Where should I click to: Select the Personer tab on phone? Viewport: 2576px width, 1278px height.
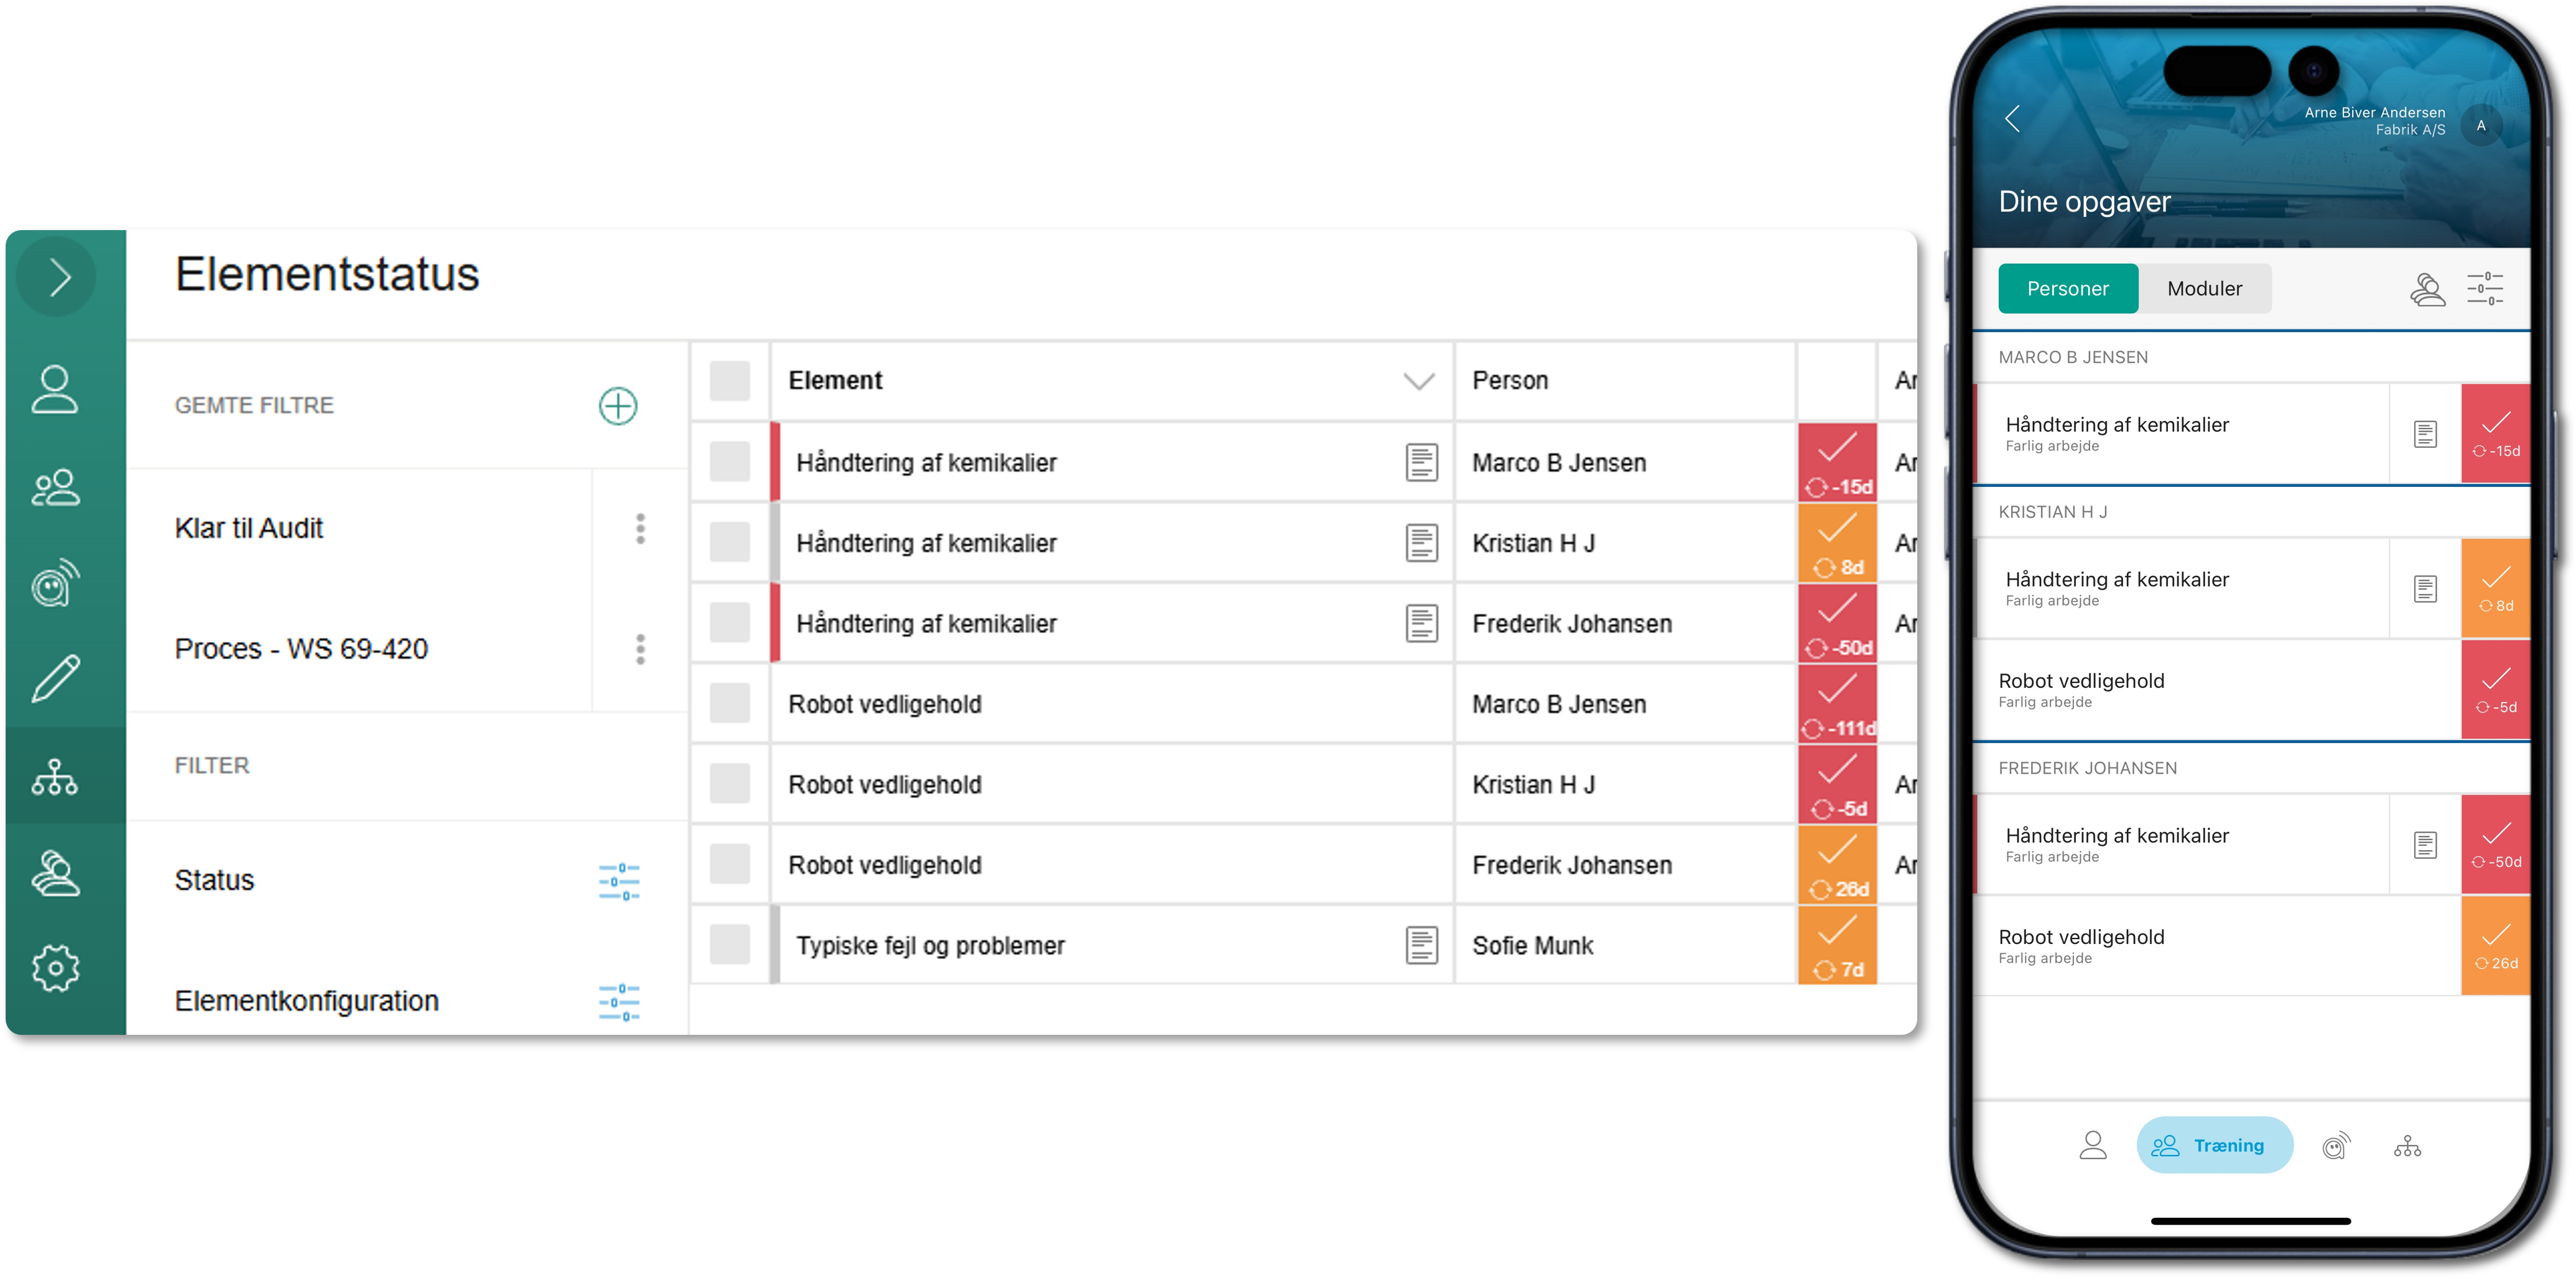[x=2067, y=289]
